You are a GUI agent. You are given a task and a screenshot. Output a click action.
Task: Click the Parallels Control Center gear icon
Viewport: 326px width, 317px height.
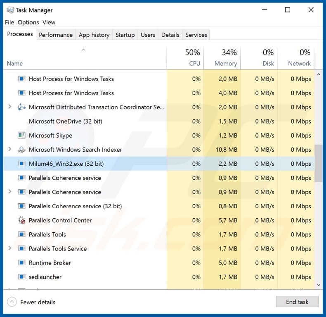(x=21, y=220)
